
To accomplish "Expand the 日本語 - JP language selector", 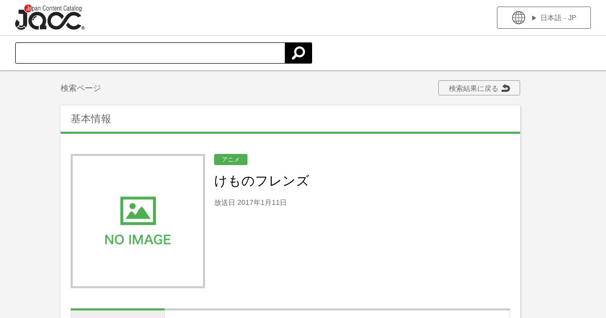I will 544,18.
